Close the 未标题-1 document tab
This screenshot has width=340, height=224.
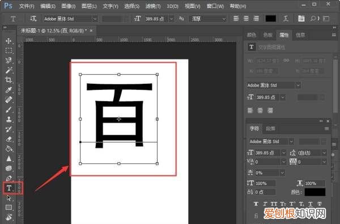(91, 31)
